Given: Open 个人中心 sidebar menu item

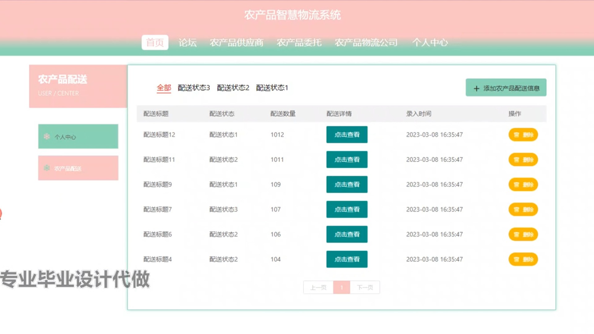Looking at the screenshot, I should coord(78,136).
